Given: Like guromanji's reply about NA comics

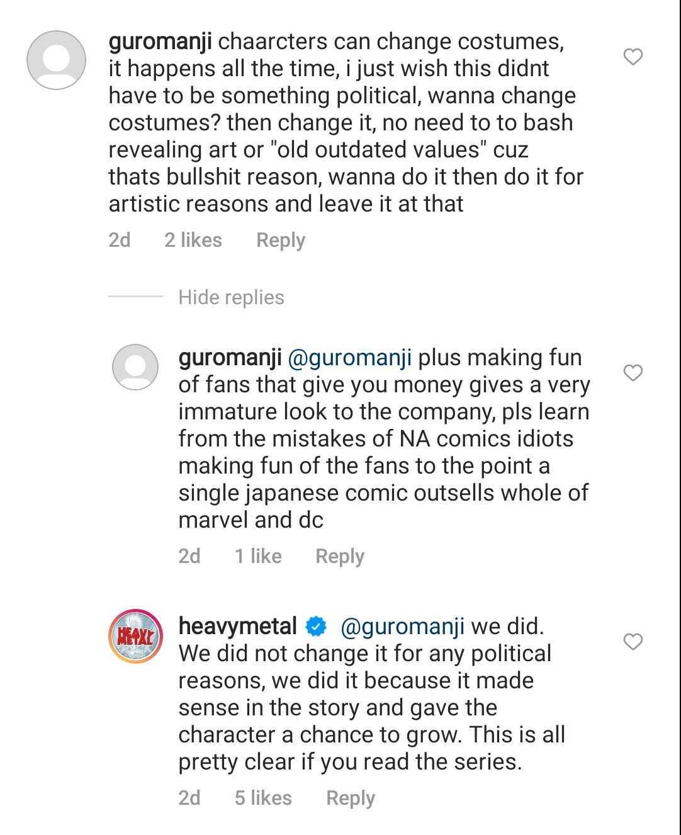Looking at the screenshot, I should tap(633, 373).
